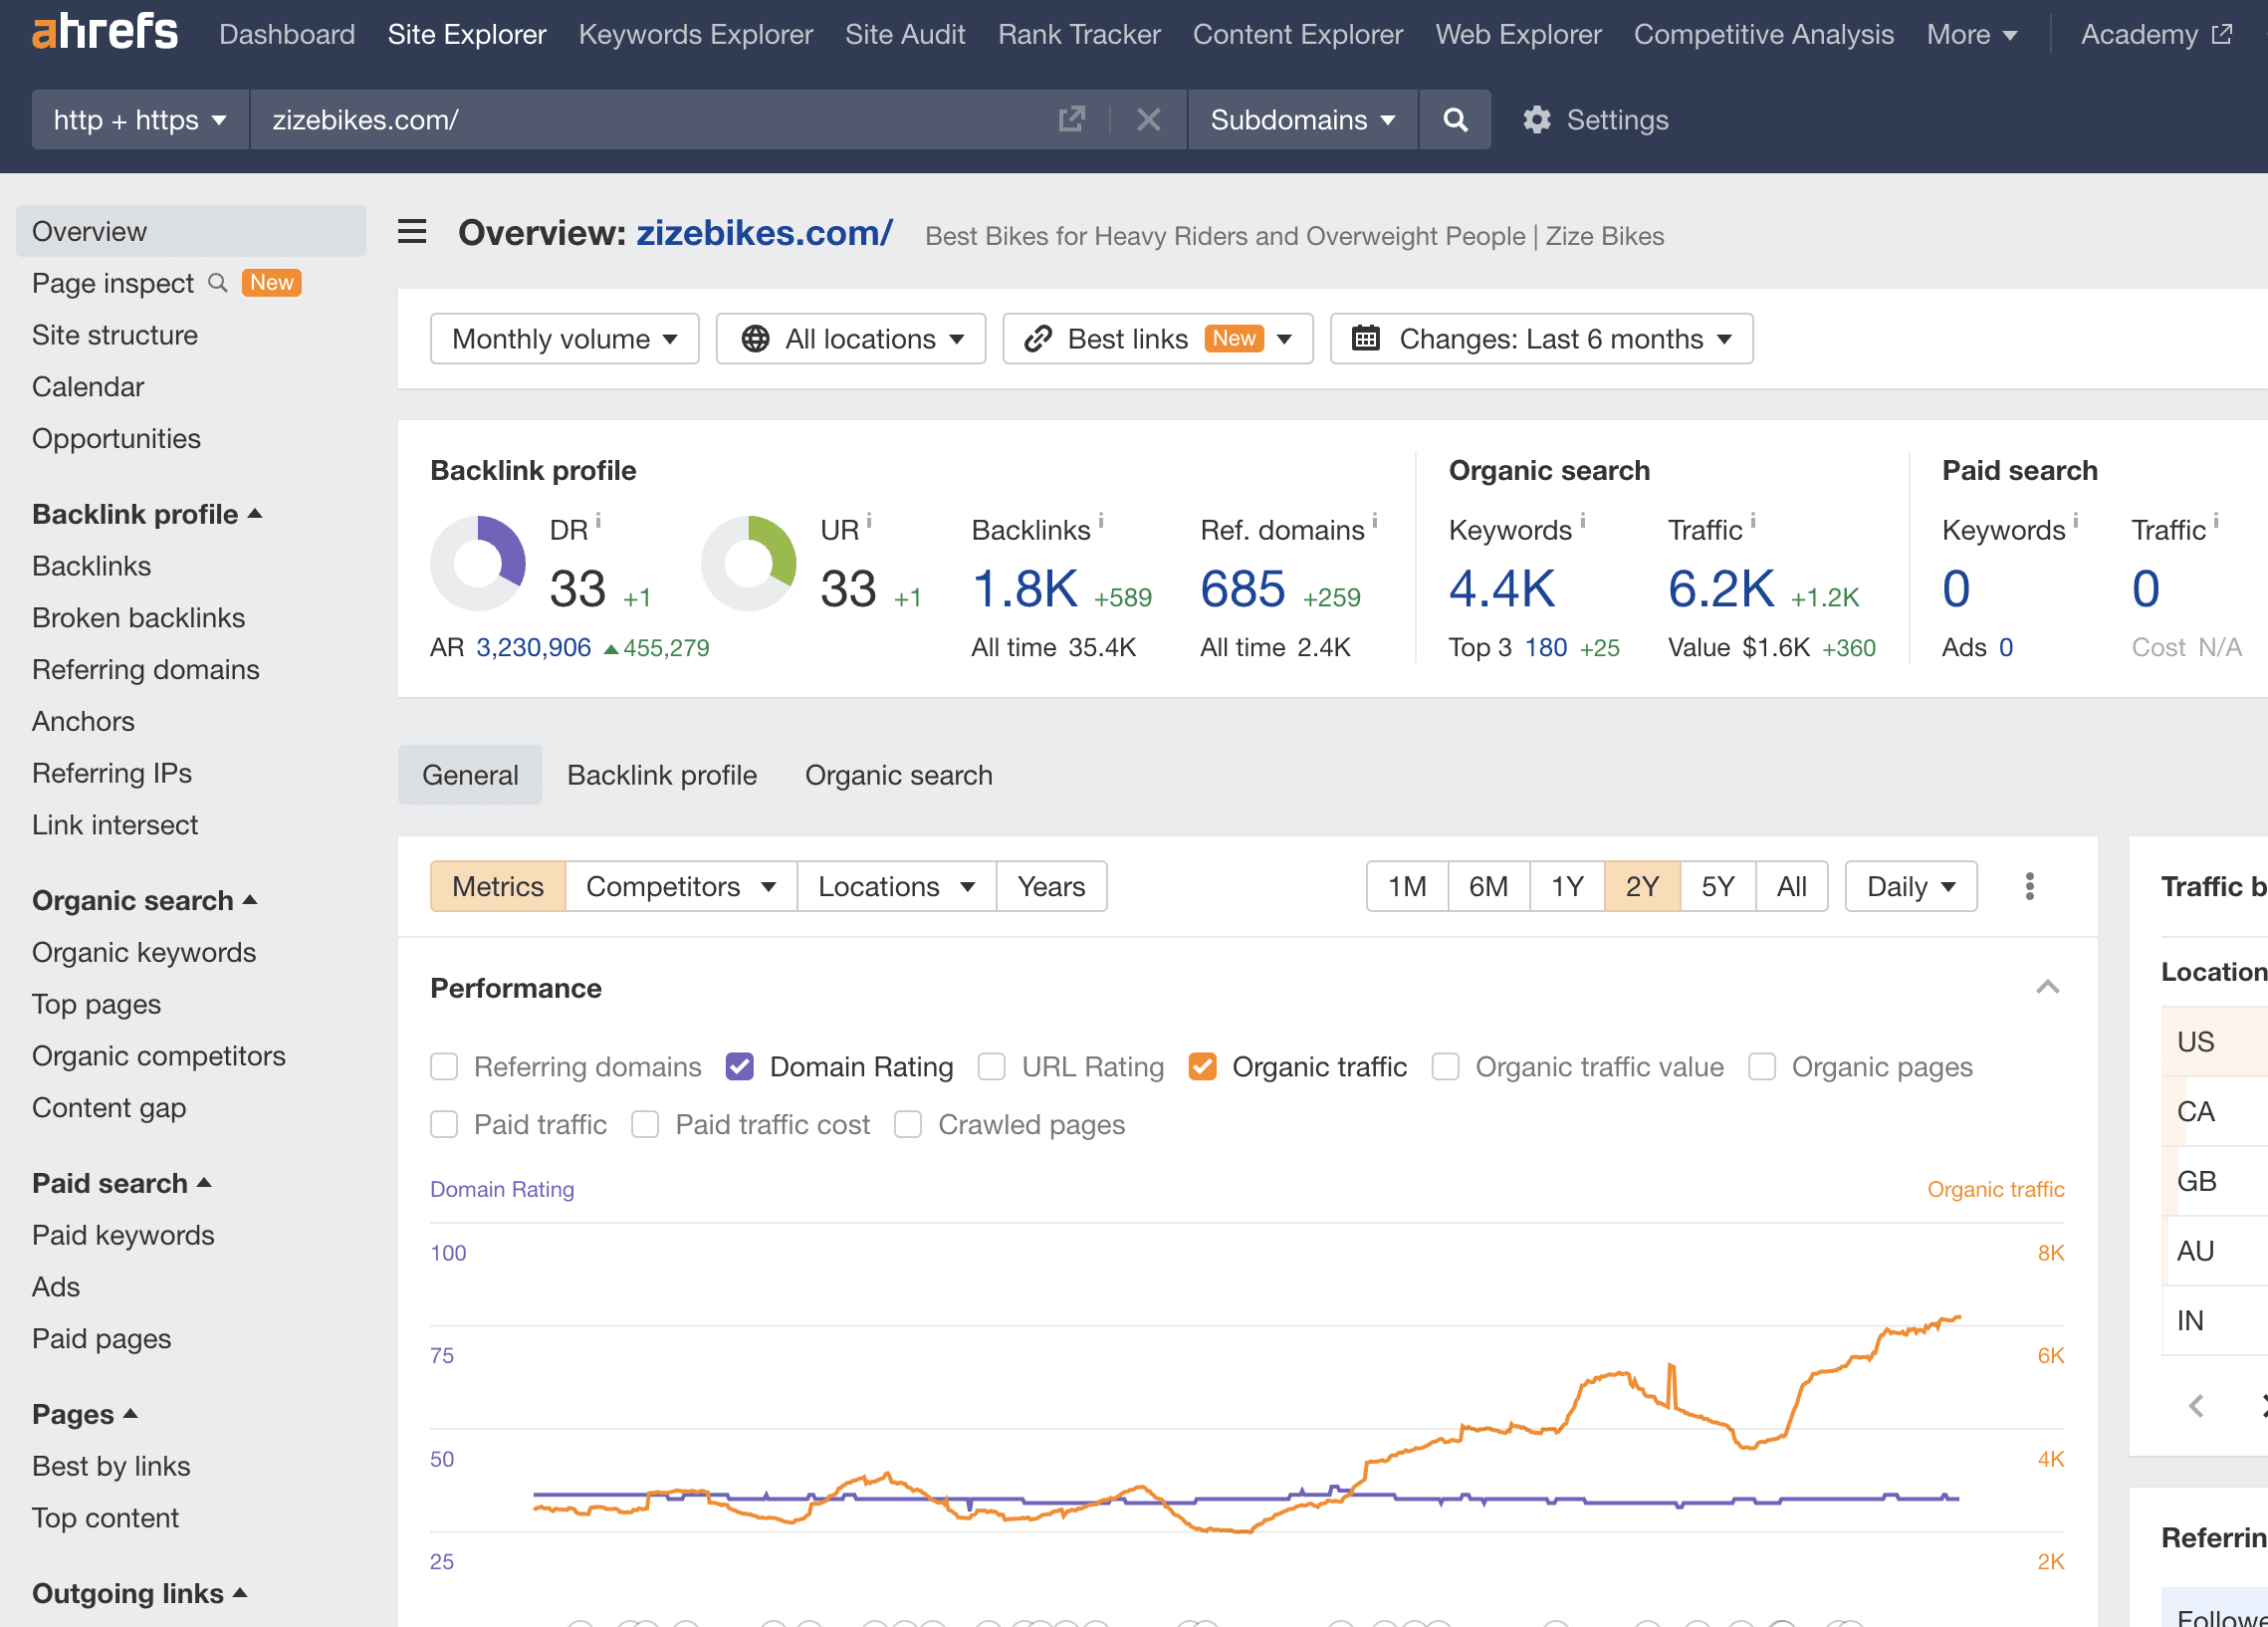Open the More menu dropdown
The width and height of the screenshot is (2268, 1627).
(1971, 34)
